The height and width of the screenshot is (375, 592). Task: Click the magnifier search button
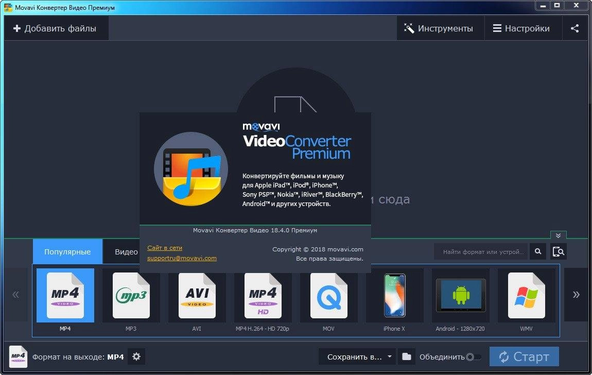point(538,251)
